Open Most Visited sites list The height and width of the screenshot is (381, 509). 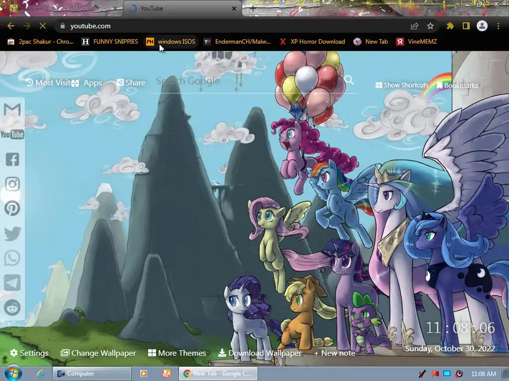[x=48, y=83]
